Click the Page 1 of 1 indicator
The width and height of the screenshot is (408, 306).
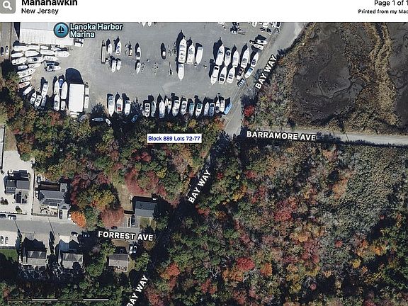[x=391, y=3]
